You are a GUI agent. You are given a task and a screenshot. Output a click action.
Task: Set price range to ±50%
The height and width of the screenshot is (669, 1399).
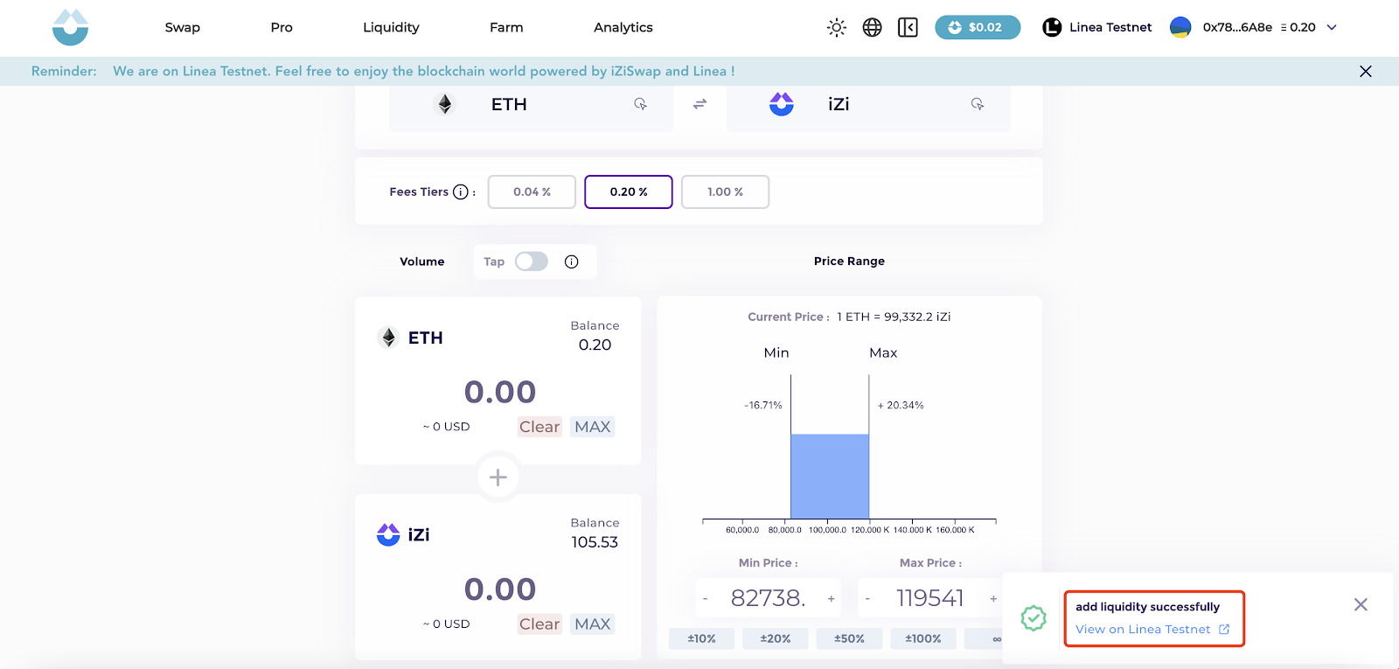(x=849, y=638)
